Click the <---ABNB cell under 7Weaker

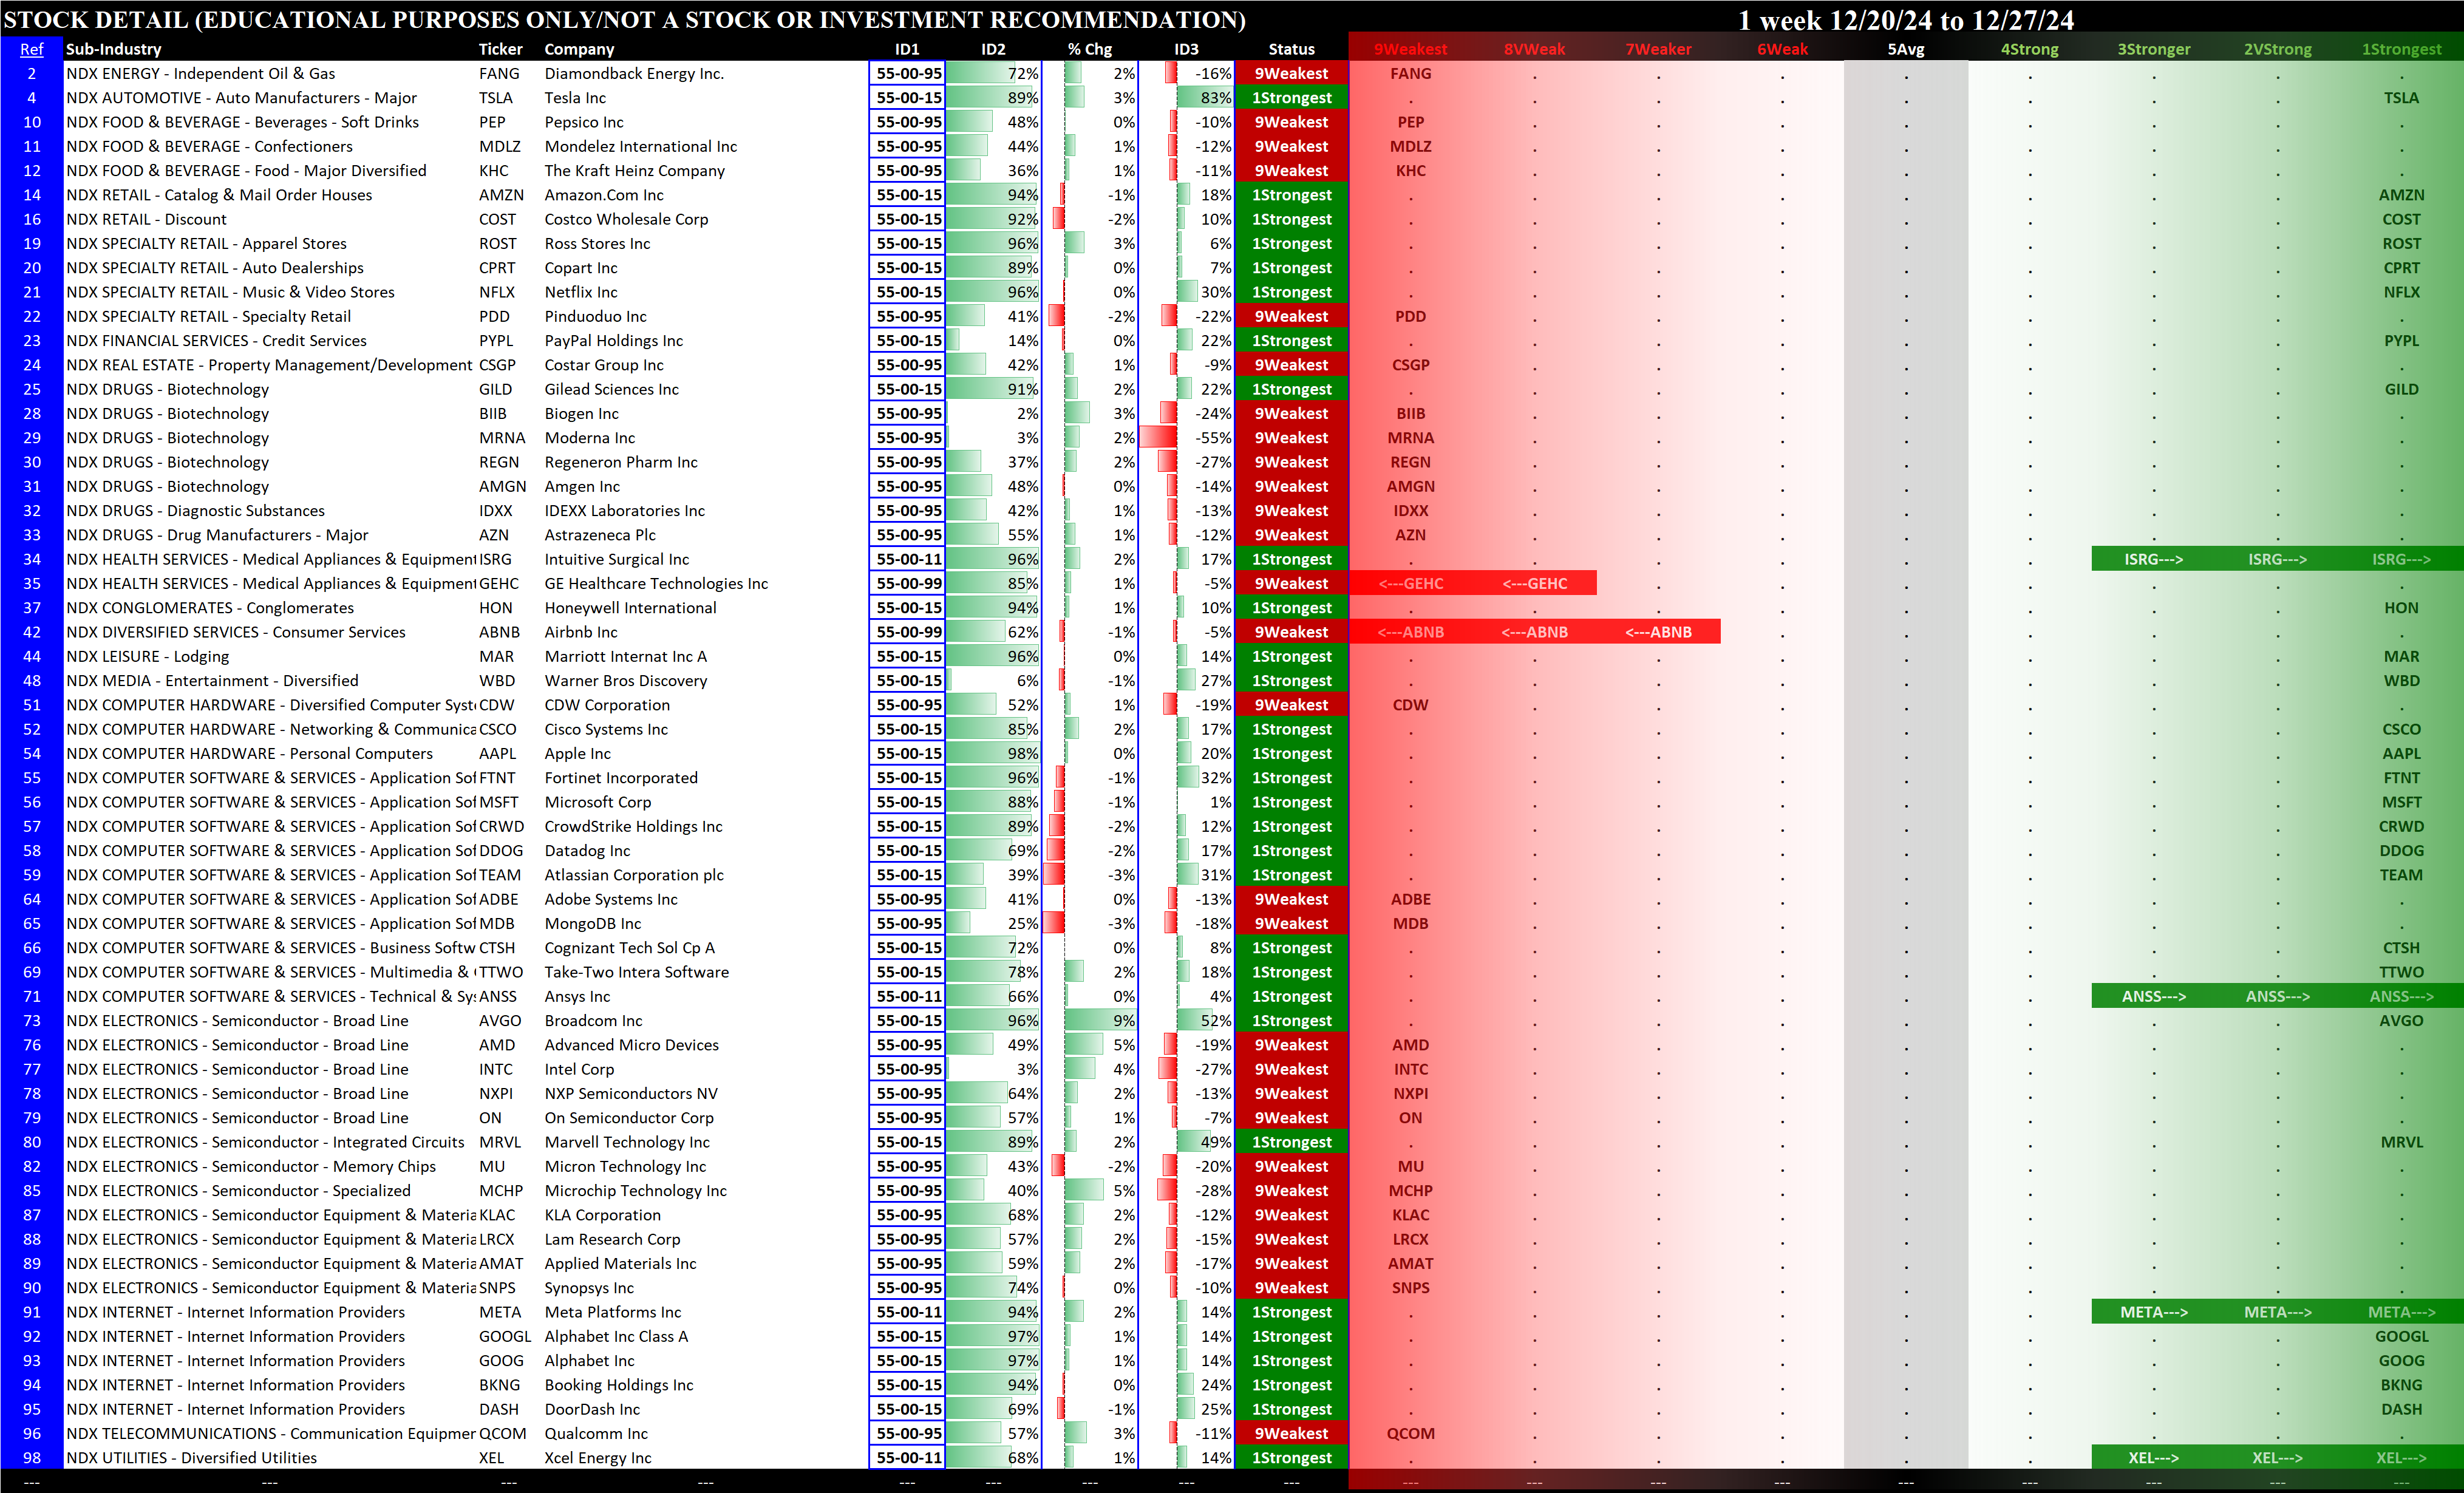[1658, 632]
